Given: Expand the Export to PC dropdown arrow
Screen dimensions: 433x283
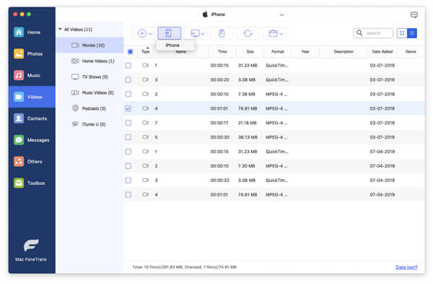Looking at the screenshot, I should [203, 34].
